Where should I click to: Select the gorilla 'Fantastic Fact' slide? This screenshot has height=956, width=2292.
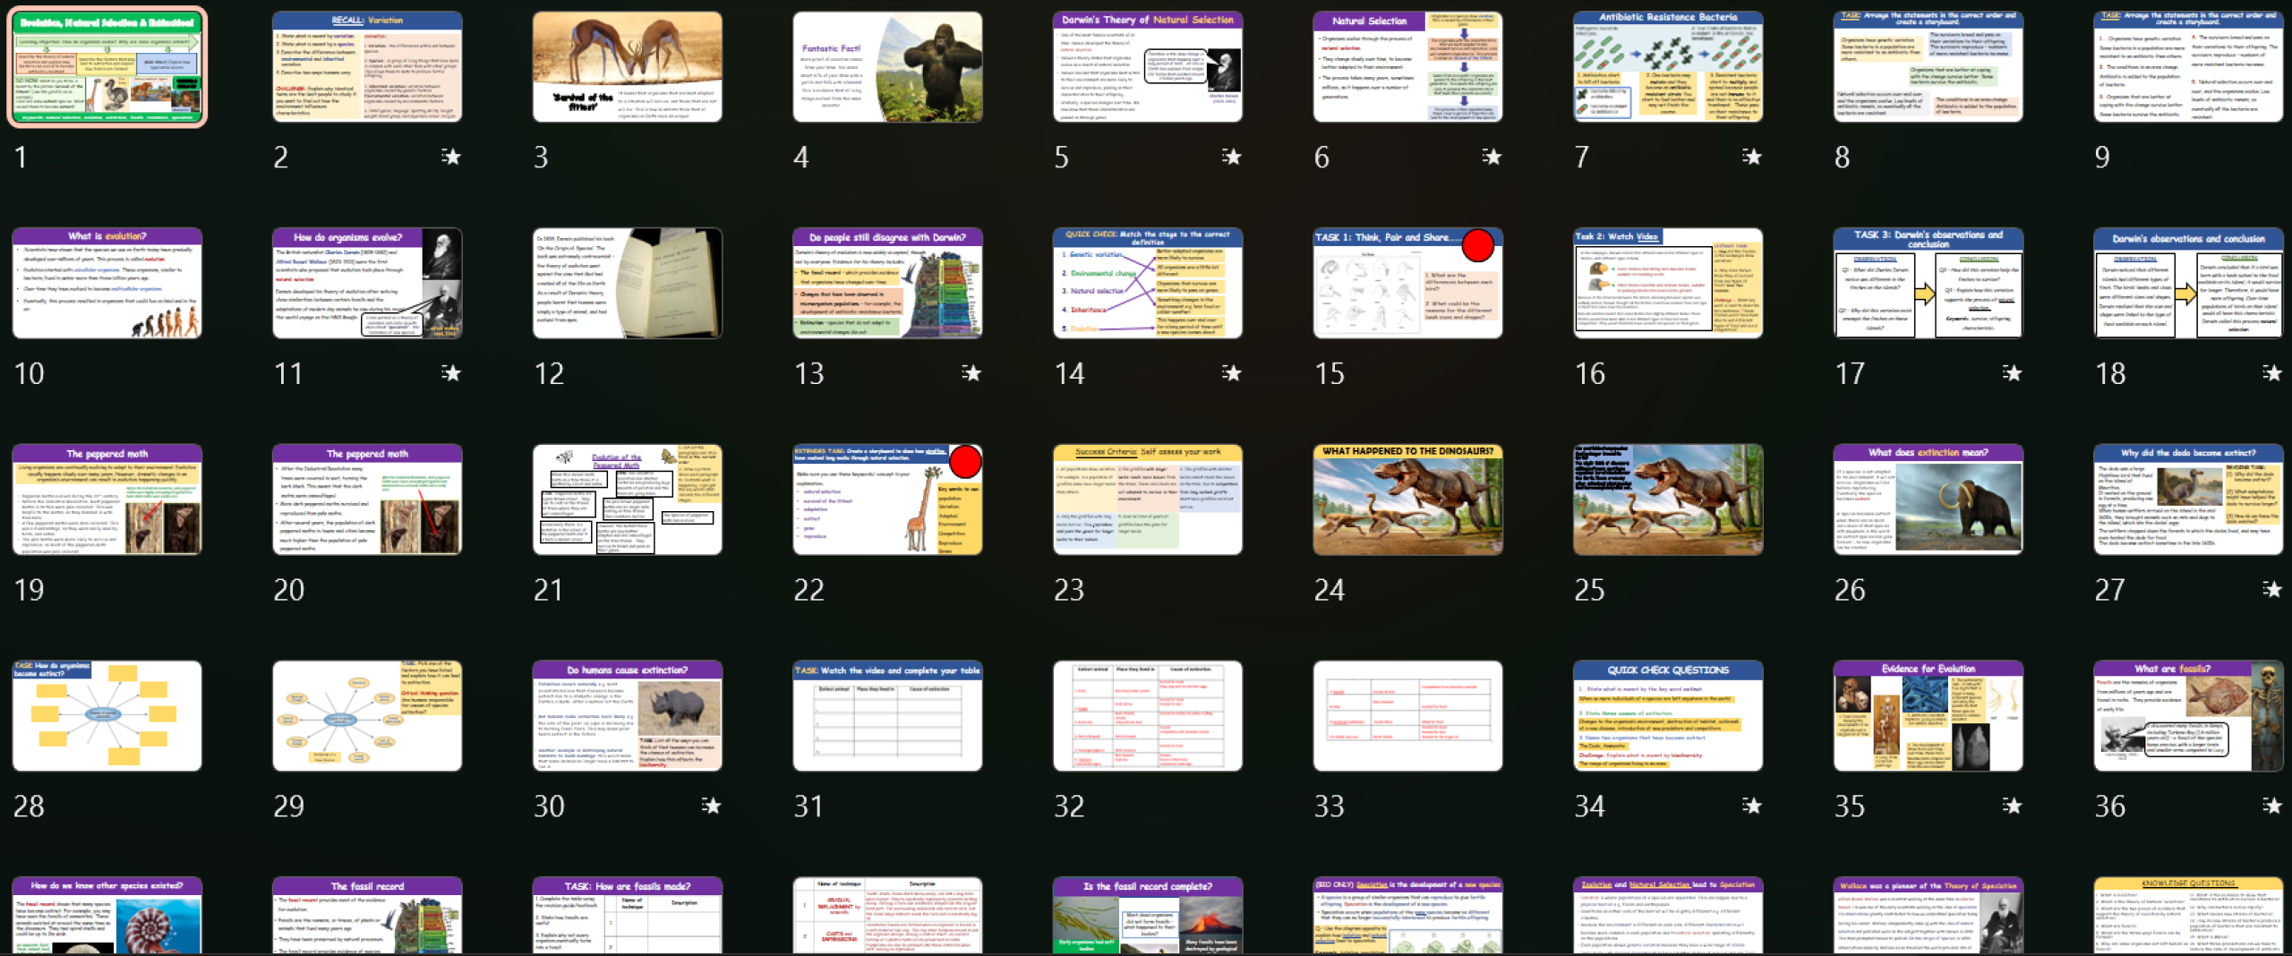(x=887, y=67)
